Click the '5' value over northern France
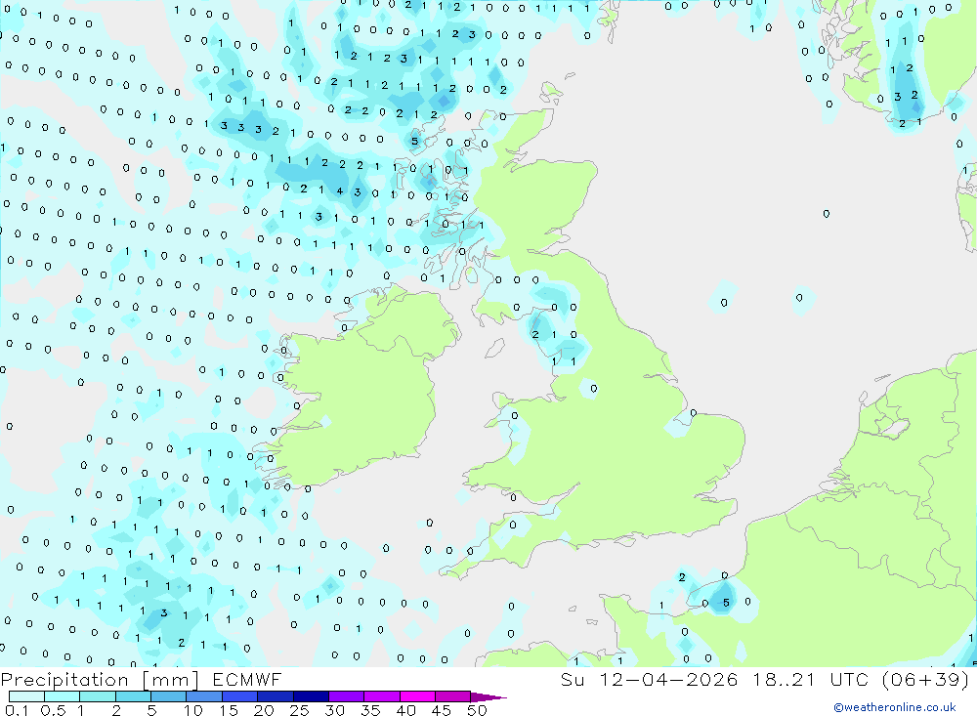The height and width of the screenshot is (716, 977). pyautogui.click(x=726, y=603)
